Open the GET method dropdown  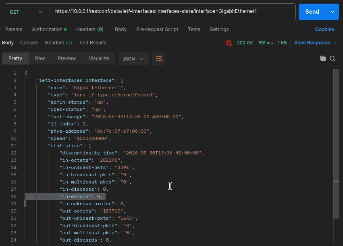coord(26,12)
